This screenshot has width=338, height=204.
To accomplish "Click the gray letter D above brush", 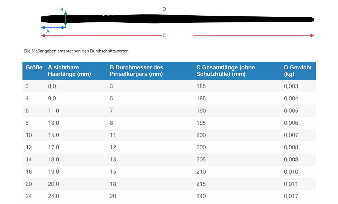I will pos(164,9).
